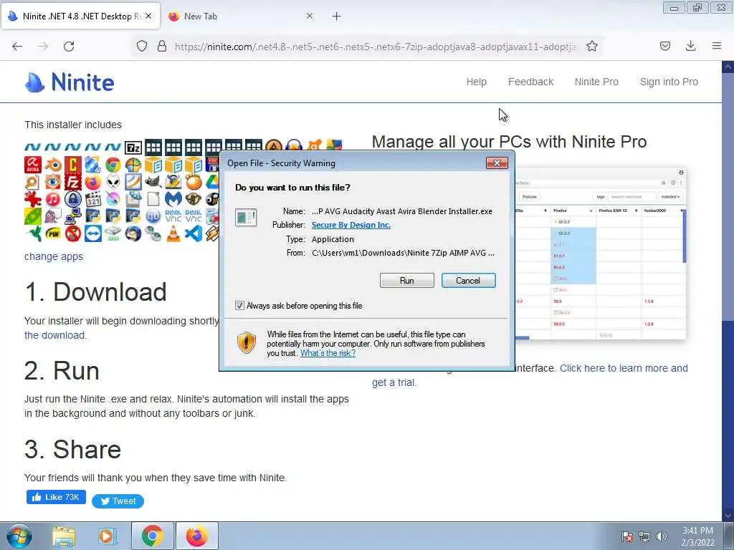Click the Spybot red prohibition icon

[73, 233]
